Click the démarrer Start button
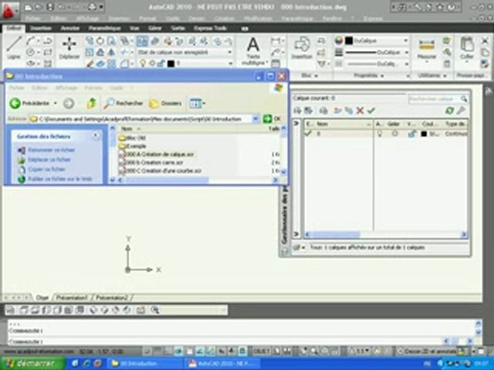494x370 pixels. point(32,364)
